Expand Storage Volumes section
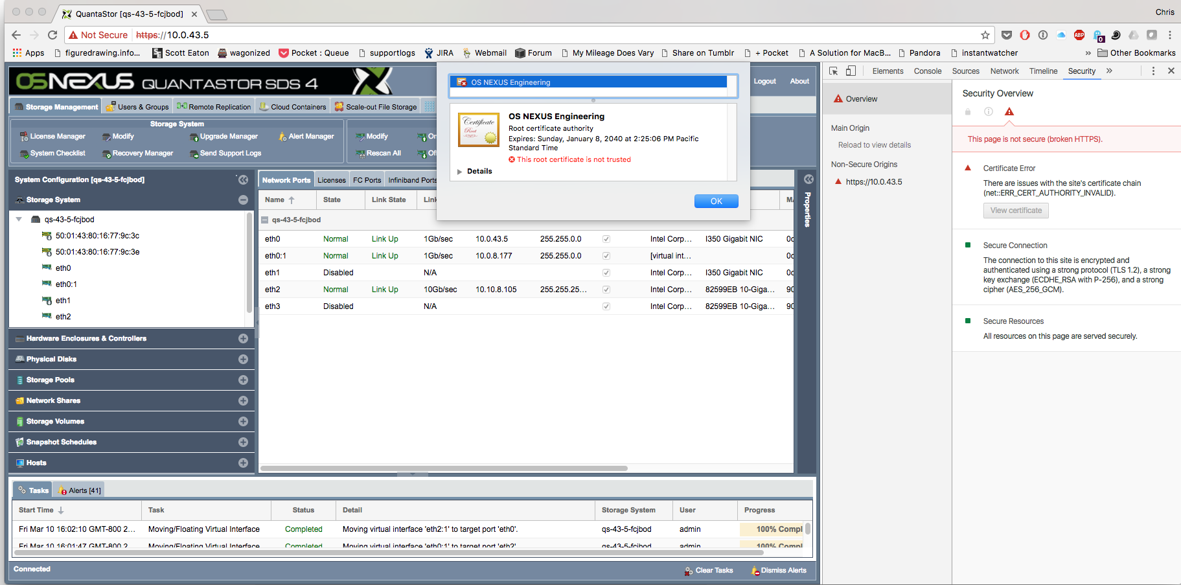The width and height of the screenshot is (1181, 585). coord(243,422)
